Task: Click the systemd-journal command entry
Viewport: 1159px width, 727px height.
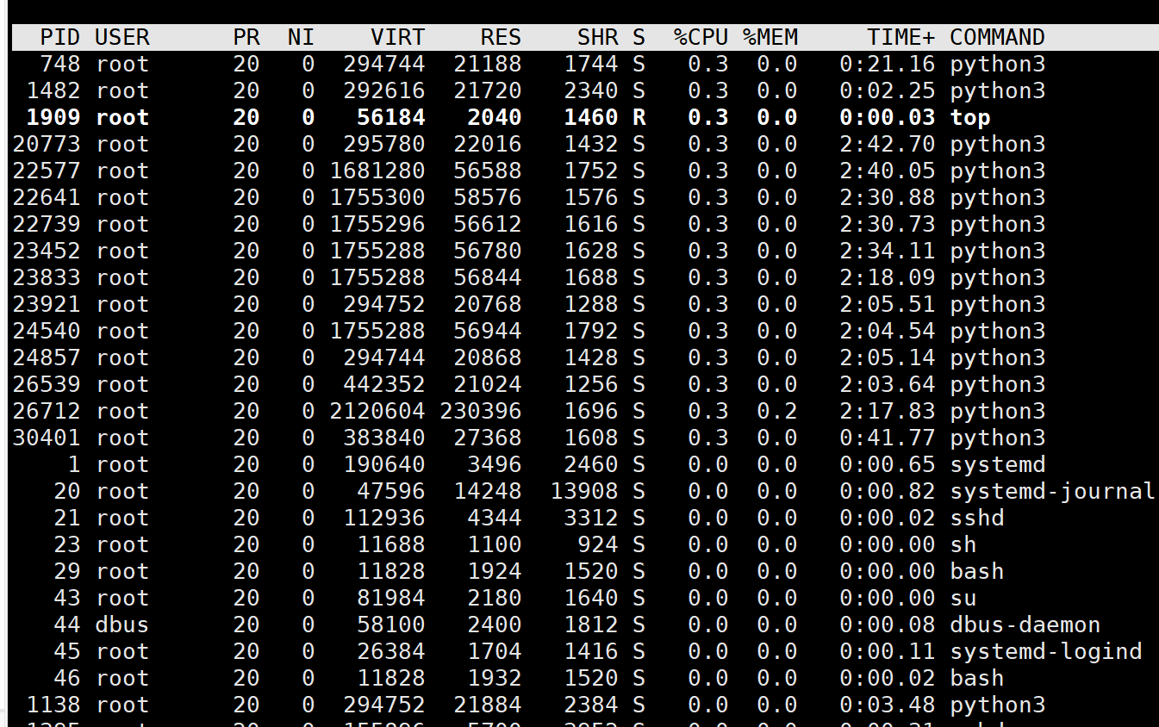Action: (x=1052, y=491)
